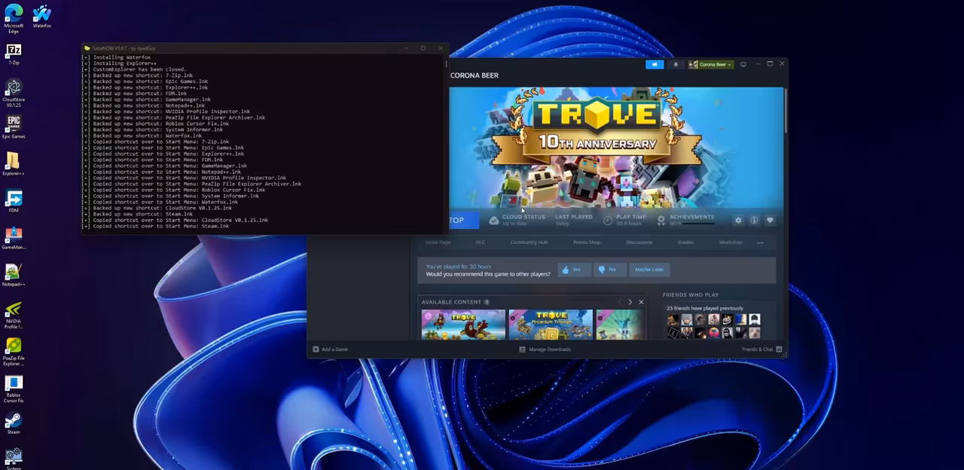Image resolution: width=964 pixels, height=470 pixels.
Task: Click the Cloud Status cloud icon
Action: [x=494, y=220]
